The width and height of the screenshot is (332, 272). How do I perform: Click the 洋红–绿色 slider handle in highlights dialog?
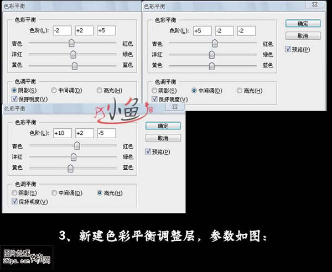coord(74,157)
